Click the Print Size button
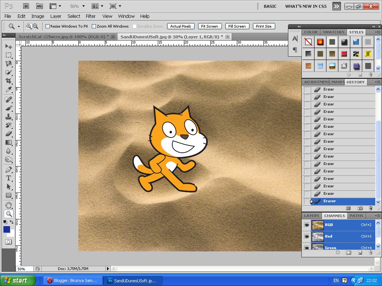Image resolution: width=382 pixels, height=286 pixels. [x=264, y=26]
